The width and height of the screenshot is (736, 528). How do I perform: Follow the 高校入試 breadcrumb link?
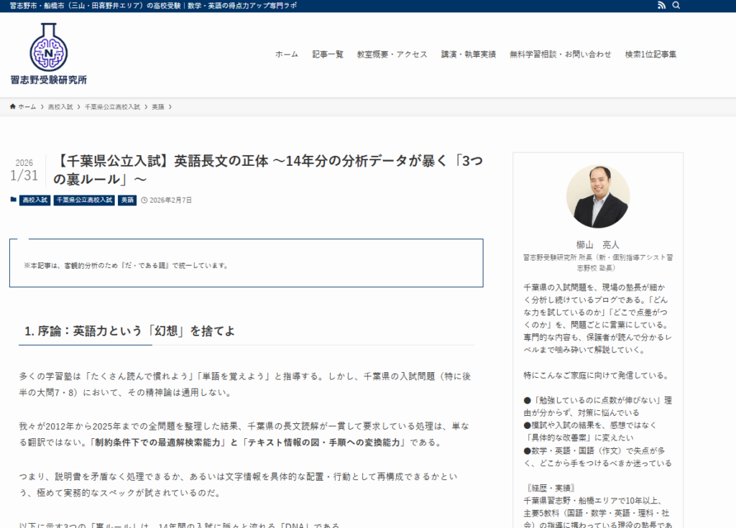(60, 106)
